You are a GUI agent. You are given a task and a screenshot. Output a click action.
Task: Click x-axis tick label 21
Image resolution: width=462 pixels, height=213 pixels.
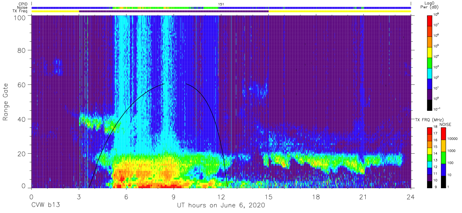[x=363, y=196]
